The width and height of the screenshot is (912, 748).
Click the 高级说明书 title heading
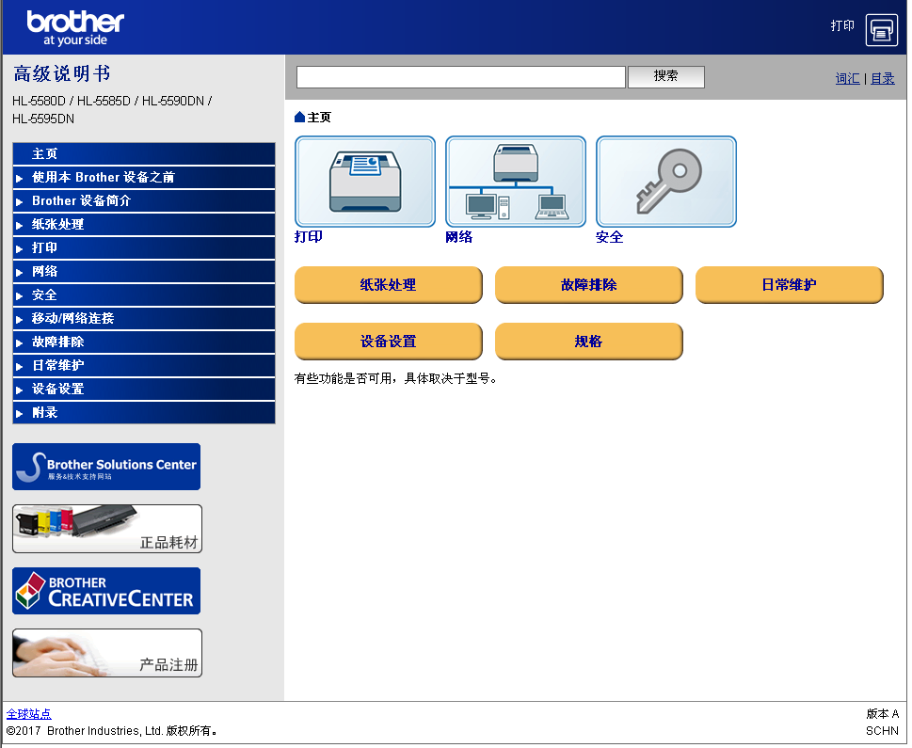(x=62, y=74)
